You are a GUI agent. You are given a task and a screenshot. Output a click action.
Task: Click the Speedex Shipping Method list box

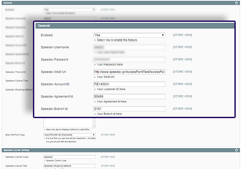(69, 123)
